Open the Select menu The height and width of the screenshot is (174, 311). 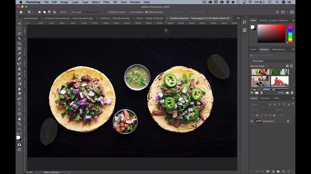tap(96, 2)
